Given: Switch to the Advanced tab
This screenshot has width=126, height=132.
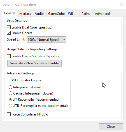Looking at the screenshot, I should [102, 14].
